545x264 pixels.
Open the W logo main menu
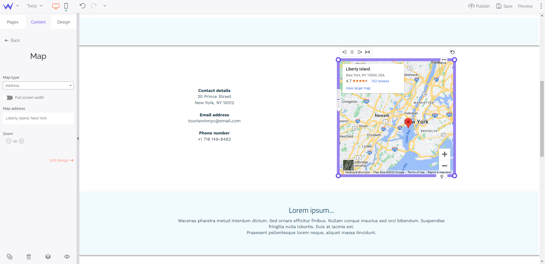coord(8,6)
